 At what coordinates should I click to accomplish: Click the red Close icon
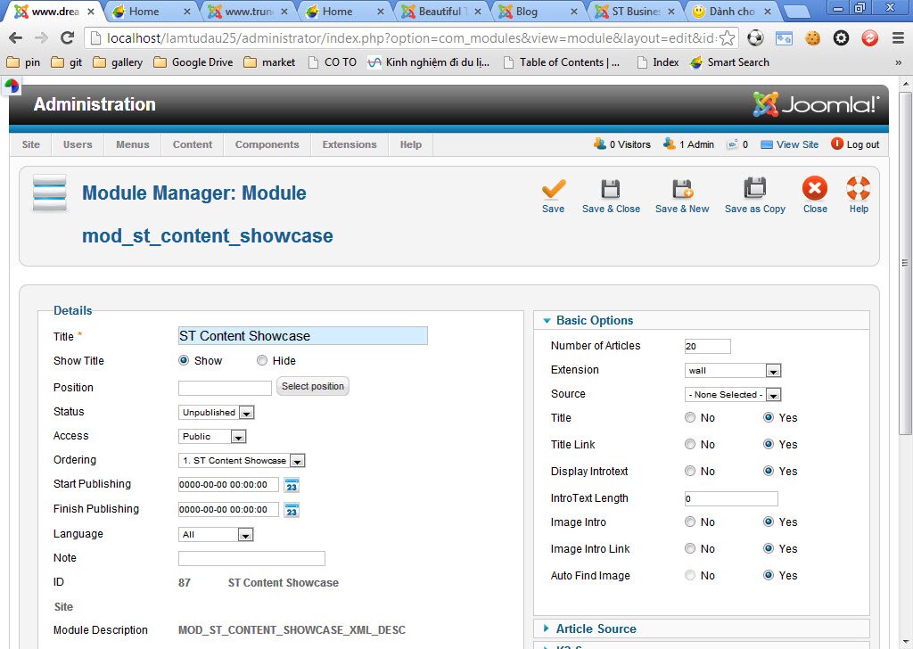[x=814, y=190]
